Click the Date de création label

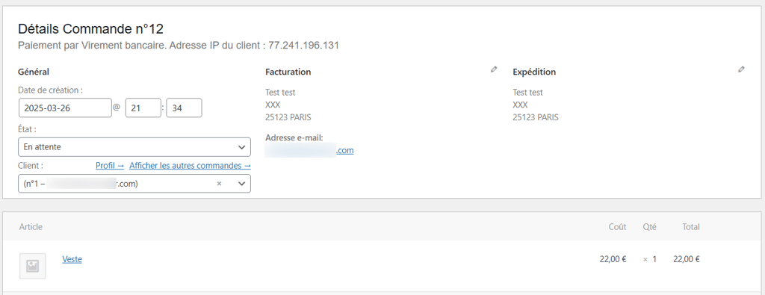51,90
